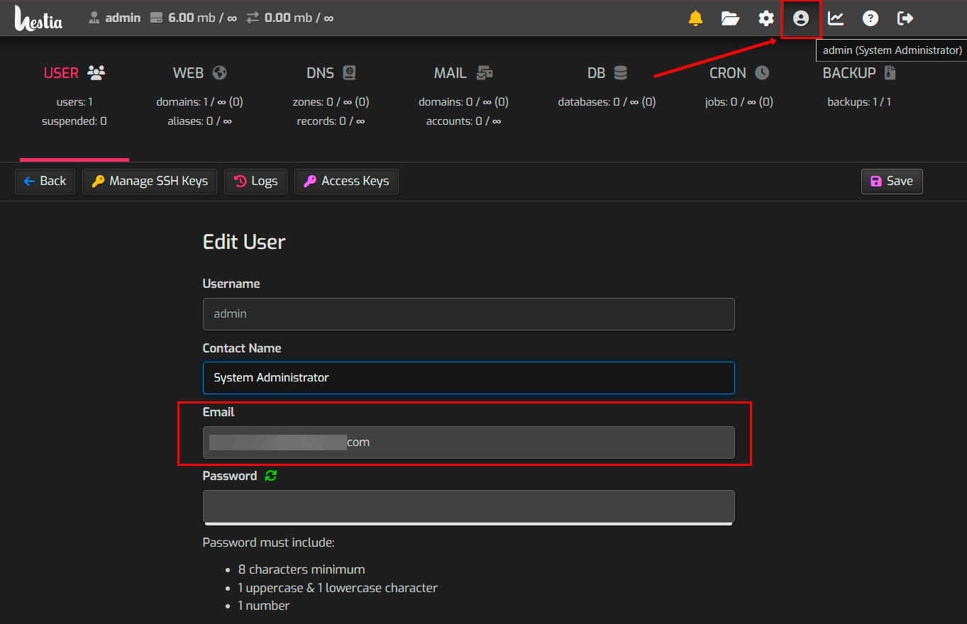This screenshot has height=624, width=967.
Task: Open server settings gear icon
Action: click(766, 18)
